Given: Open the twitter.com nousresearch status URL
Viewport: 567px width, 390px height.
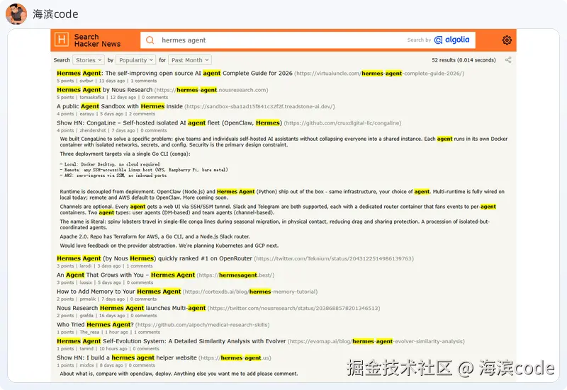Looking at the screenshot, I should (x=294, y=309).
